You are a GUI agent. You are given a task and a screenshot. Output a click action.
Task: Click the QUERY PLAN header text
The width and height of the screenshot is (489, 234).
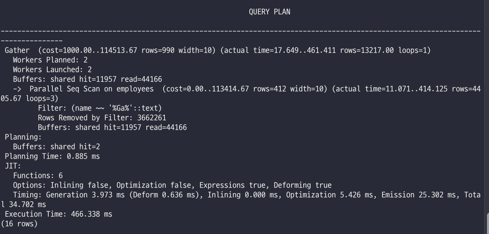coord(269,12)
